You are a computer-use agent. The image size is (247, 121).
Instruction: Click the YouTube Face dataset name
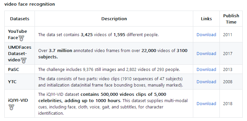click(17, 34)
